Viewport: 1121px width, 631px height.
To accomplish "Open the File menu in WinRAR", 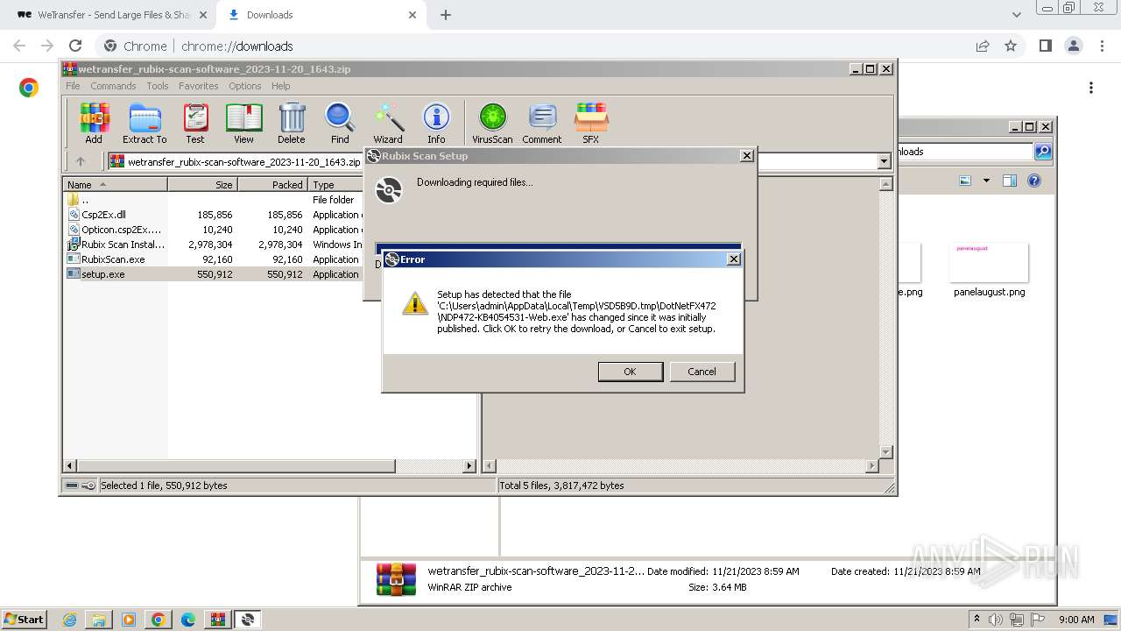I will [73, 86].
